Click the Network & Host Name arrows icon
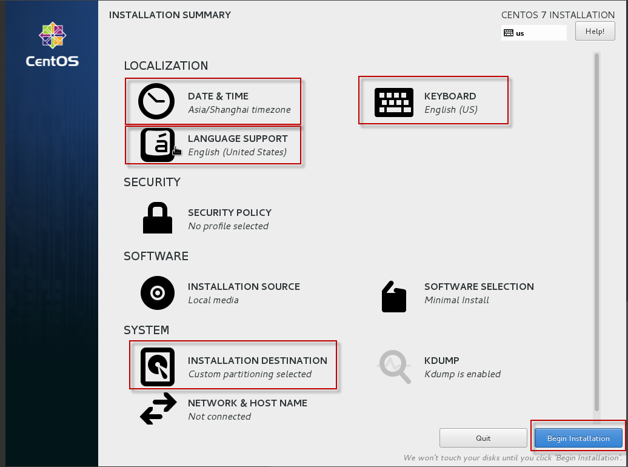Viewport: 628px width, 467px height. [x=158, y=409]
